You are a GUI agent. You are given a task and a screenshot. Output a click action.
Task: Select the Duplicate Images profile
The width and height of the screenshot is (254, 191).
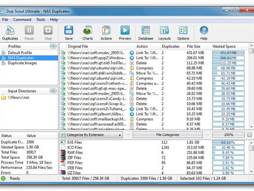pos(22,63)
